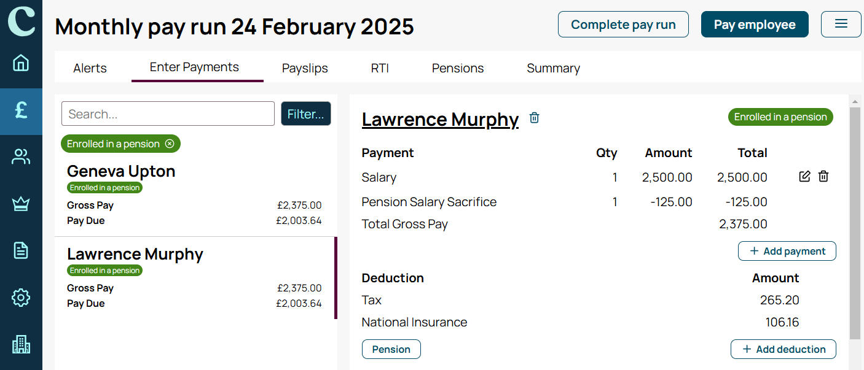Screen dimensions: 864x370
Task: Open the pound sign payroll section
Action: point(21,110)
